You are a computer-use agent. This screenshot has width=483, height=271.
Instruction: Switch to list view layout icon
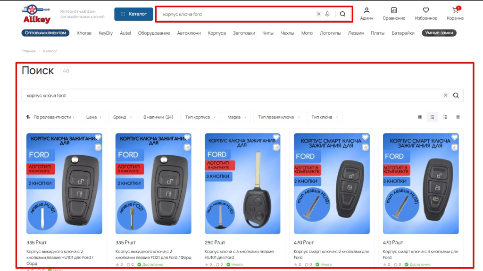click(445, 117)
